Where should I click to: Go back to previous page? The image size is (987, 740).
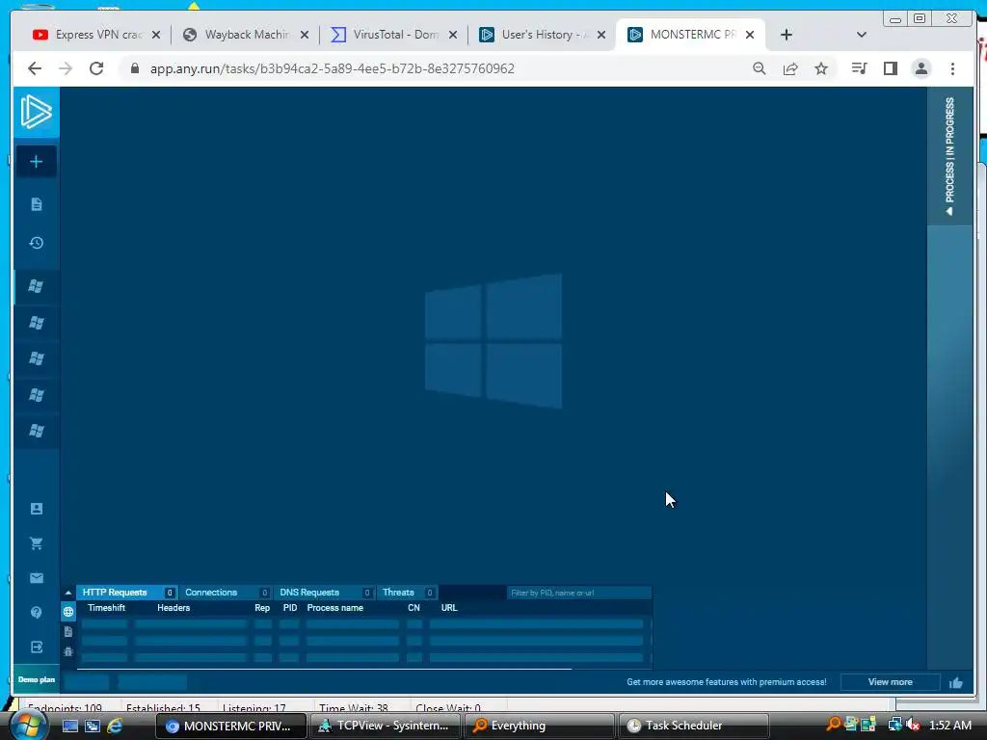(x=35, y=68)
